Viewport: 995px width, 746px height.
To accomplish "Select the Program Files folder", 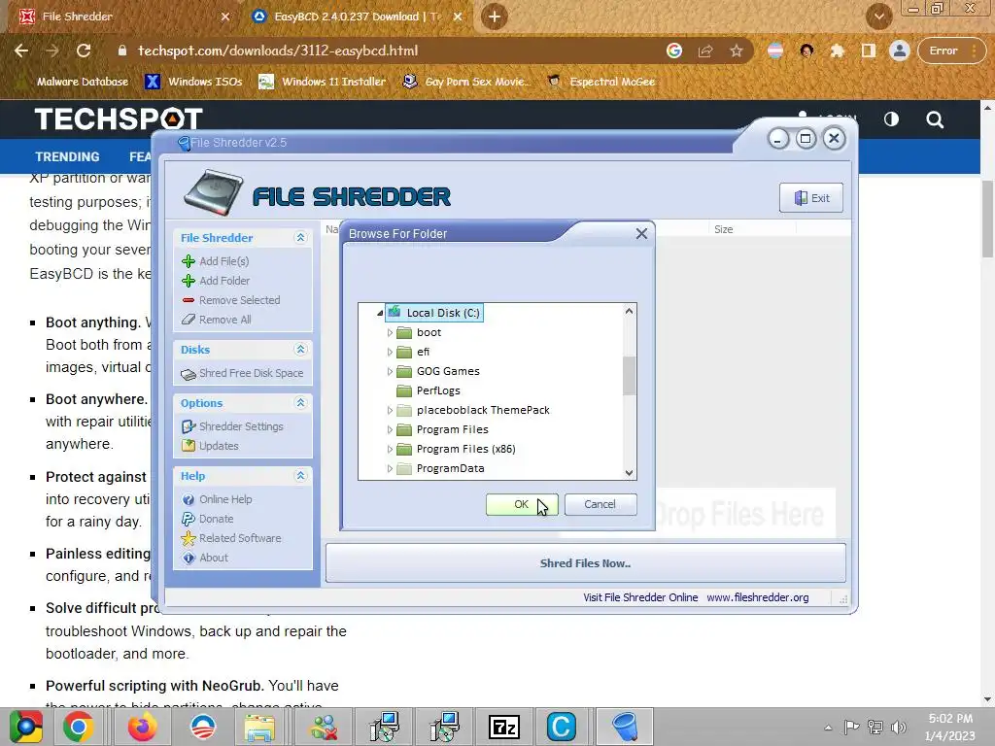I will [453, 429].
